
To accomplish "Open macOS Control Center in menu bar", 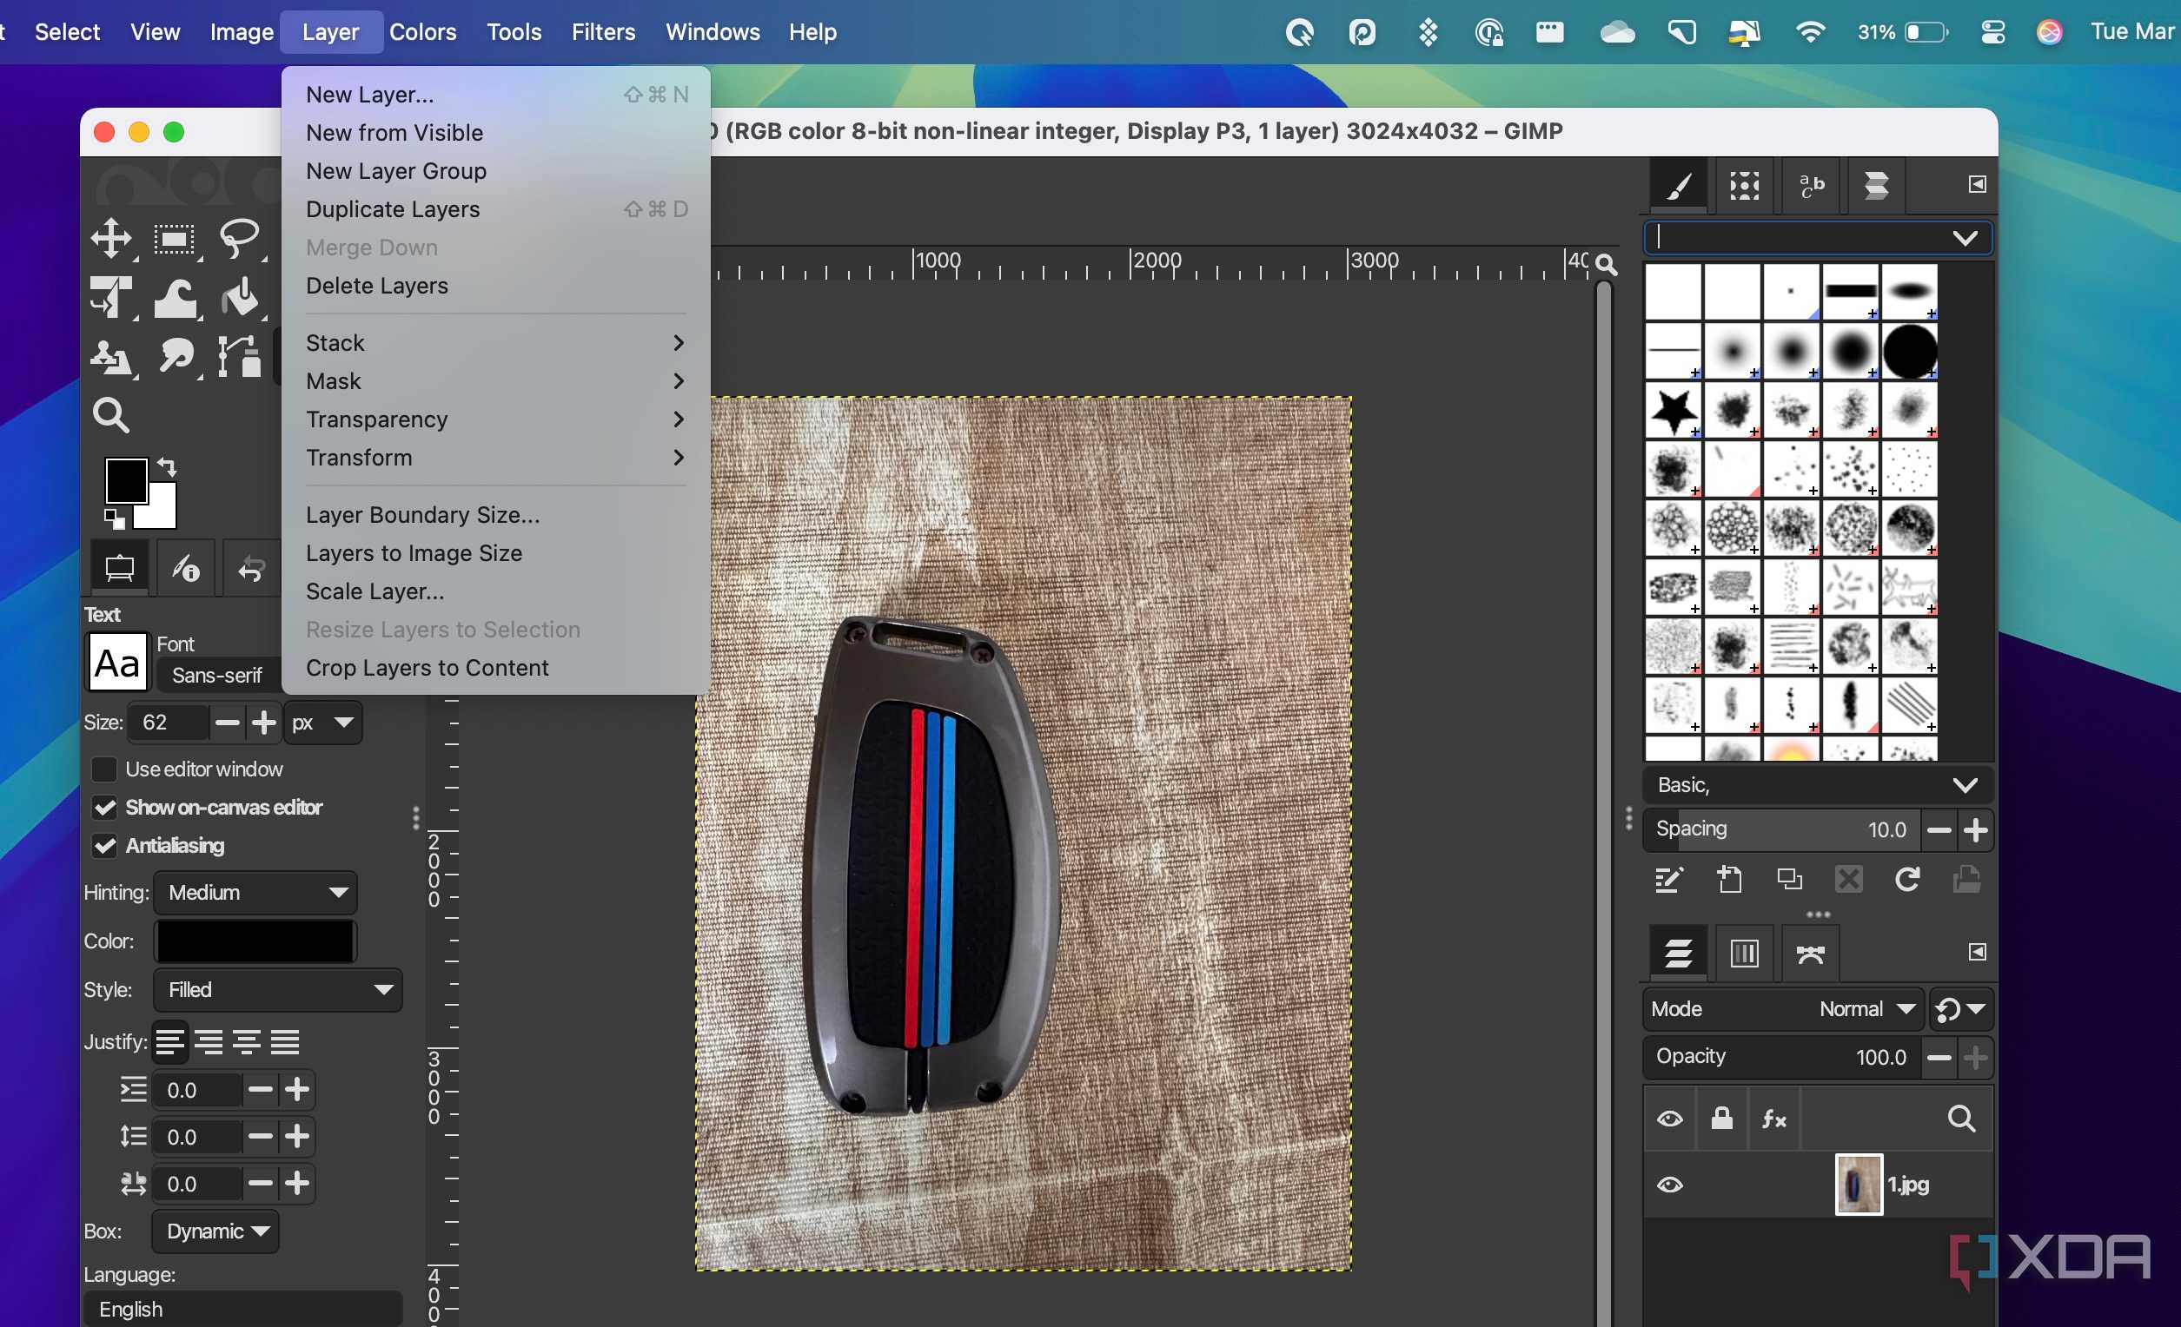I will click(x=1992, y=32).
